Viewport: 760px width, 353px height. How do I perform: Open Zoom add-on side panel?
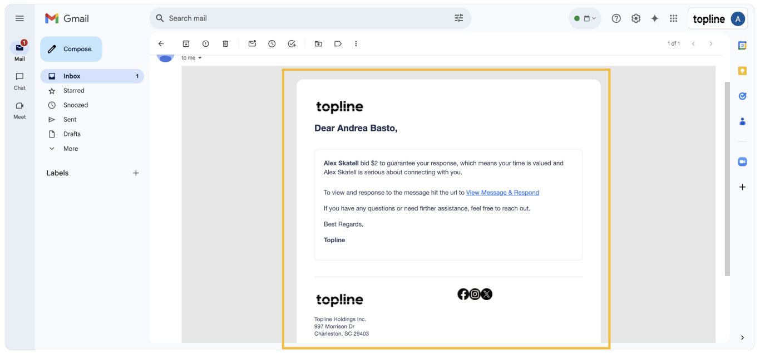pos(742,161)
